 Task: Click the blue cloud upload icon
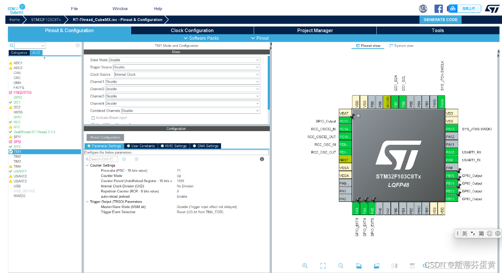click(x=452, y=8)
